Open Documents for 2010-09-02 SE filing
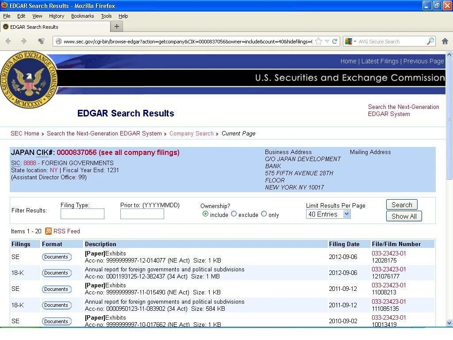Viewport: 453px width, 340px height. click(56, 321)
